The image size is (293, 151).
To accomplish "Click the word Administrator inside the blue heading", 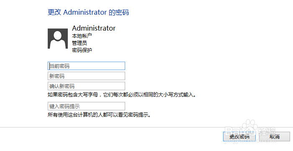I will click(x=85, y=12).
